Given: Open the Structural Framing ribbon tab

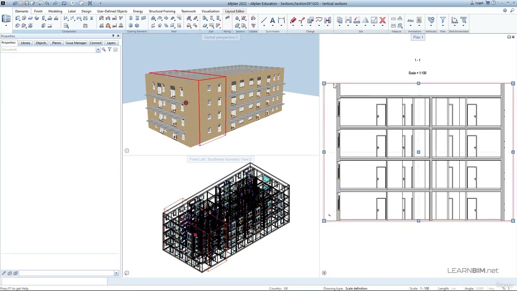Looking at the screenshot, I should coord(162,11).
